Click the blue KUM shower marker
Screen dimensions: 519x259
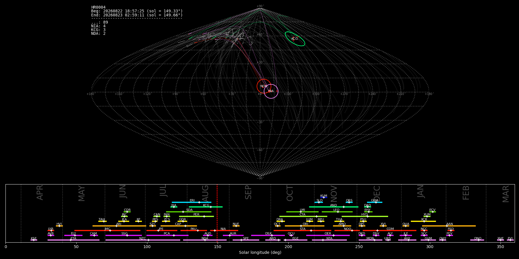tap(324, 197)
